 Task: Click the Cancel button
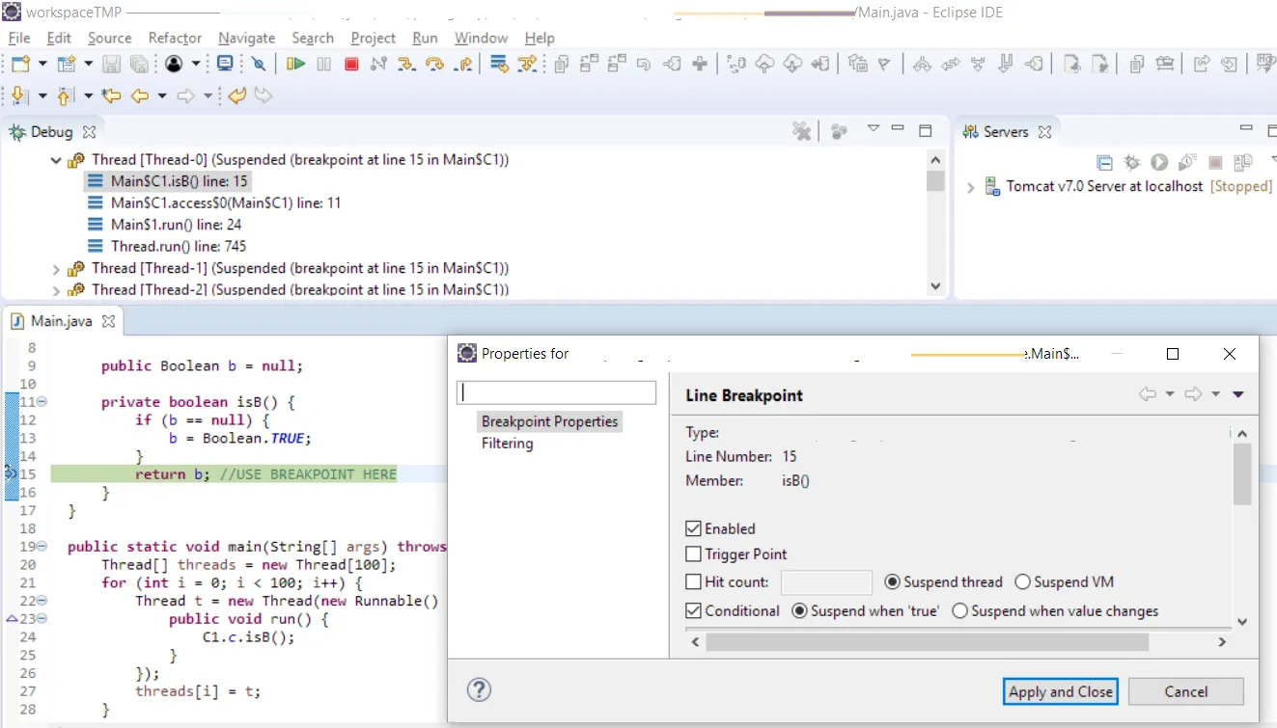(1185, 691)
